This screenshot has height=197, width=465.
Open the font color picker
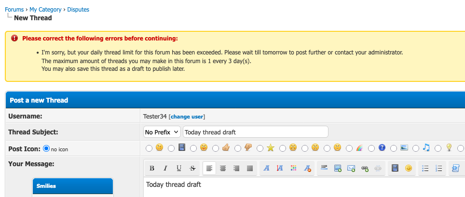coord(293,168)
